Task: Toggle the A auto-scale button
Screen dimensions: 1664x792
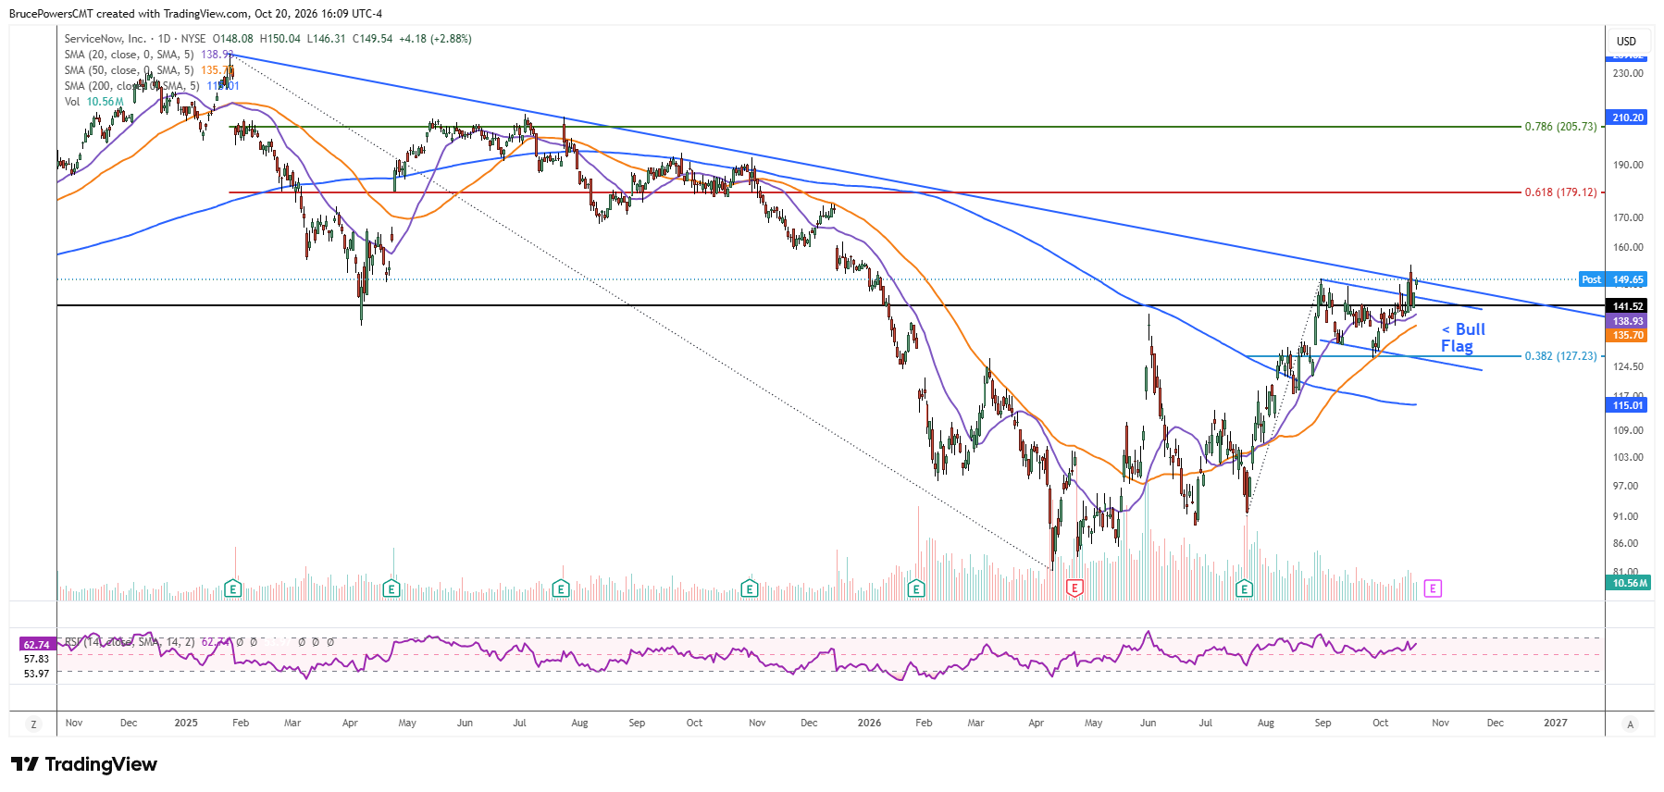Action: 1630,724
